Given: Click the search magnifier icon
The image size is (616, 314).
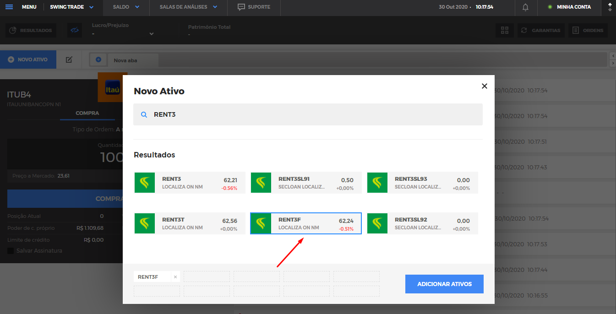Looking at the screenshot, I should (144, 115).
